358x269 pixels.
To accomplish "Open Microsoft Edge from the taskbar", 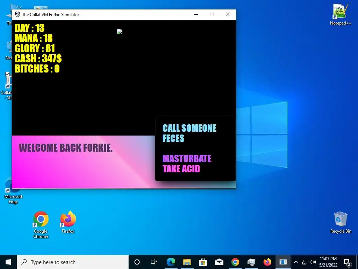I will coord(171,262).
